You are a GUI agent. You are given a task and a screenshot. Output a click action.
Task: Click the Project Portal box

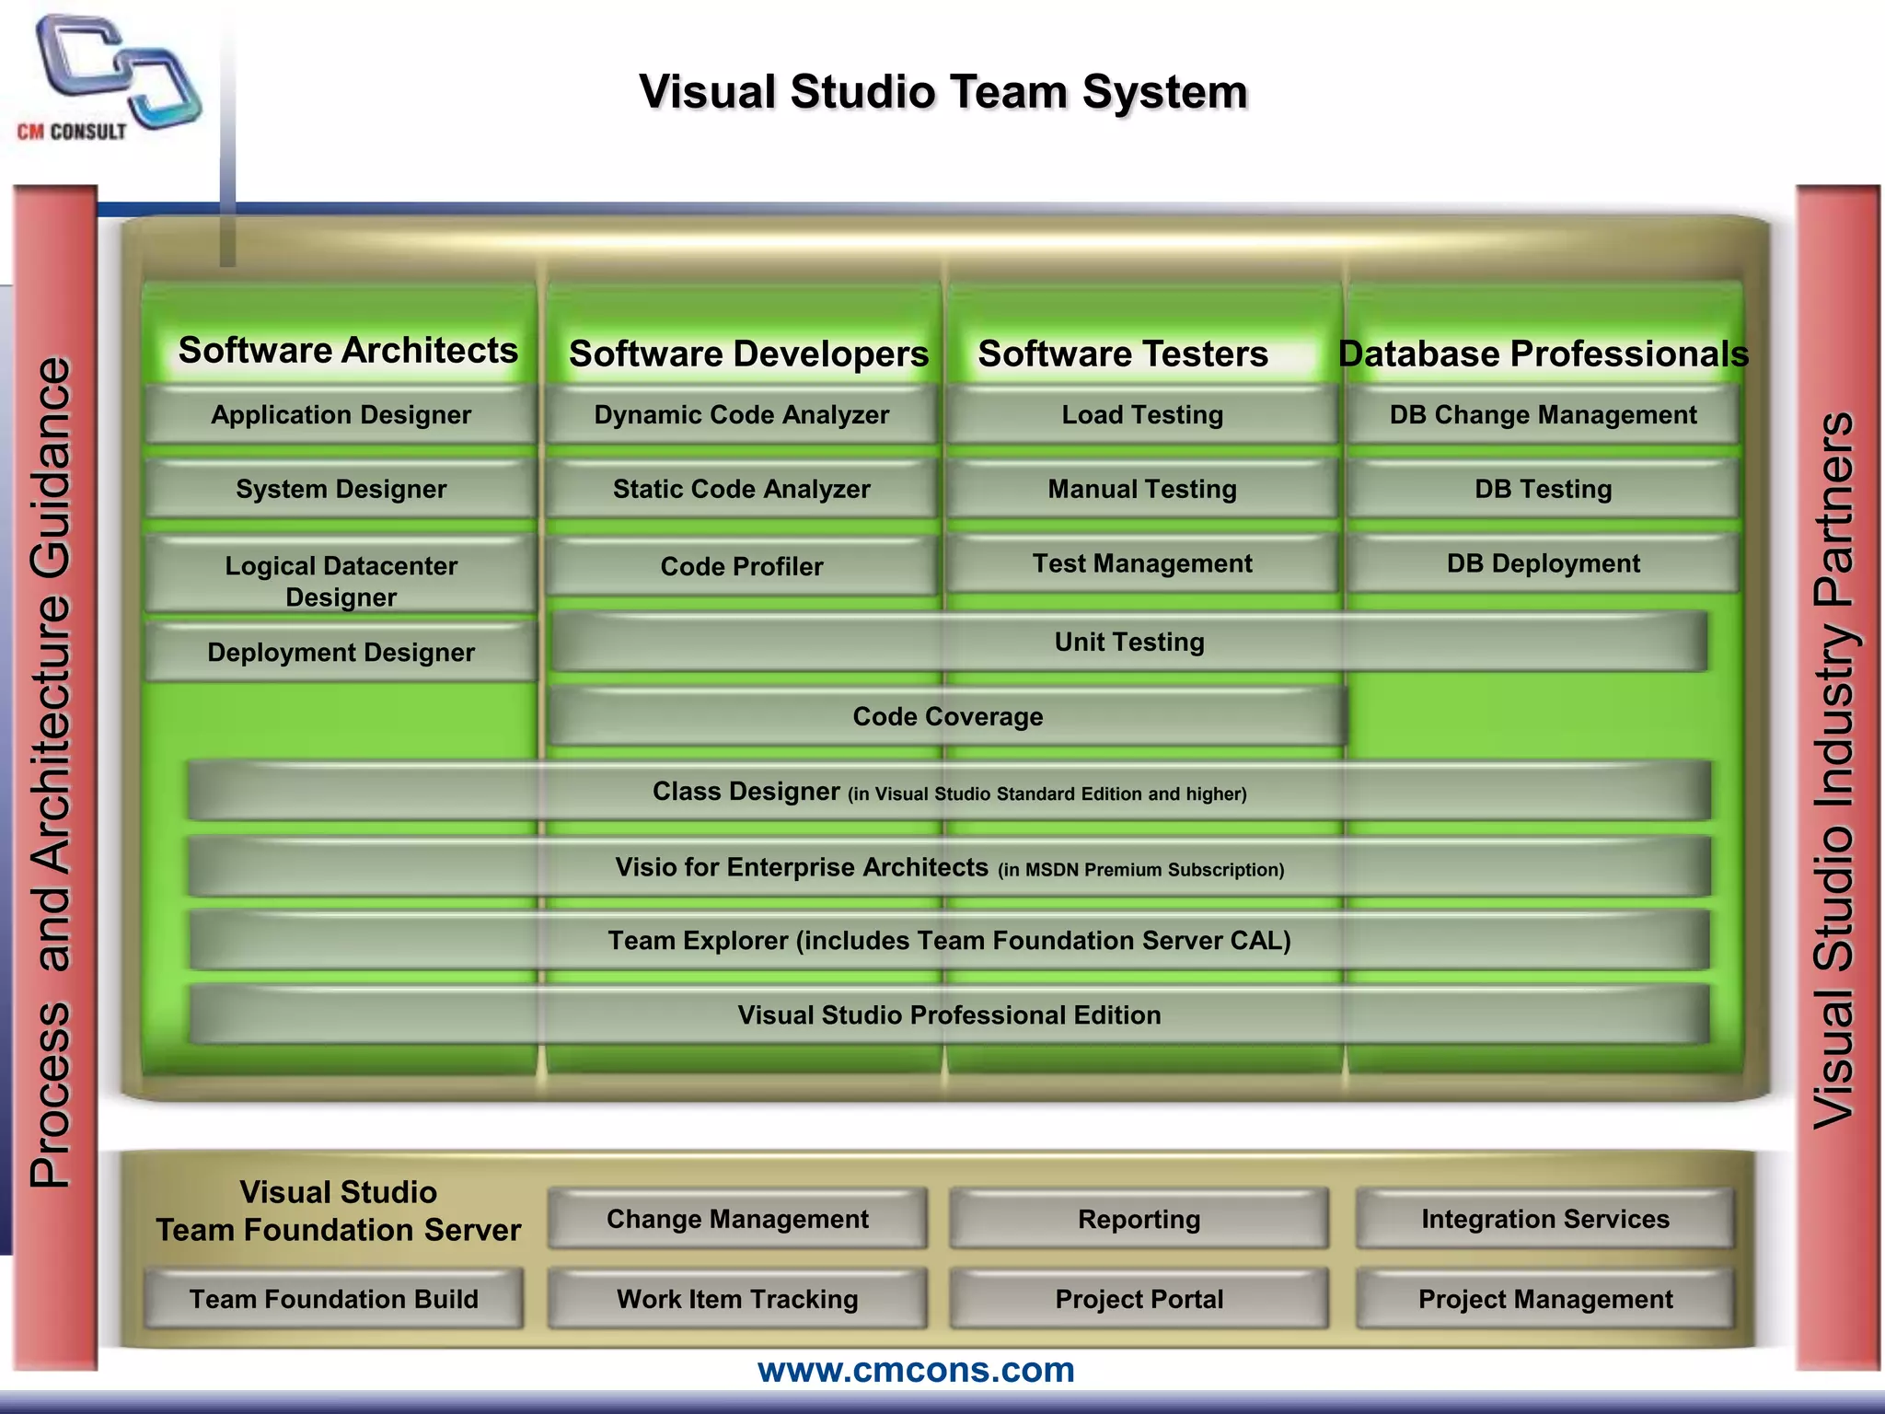pos(1139,1299)
